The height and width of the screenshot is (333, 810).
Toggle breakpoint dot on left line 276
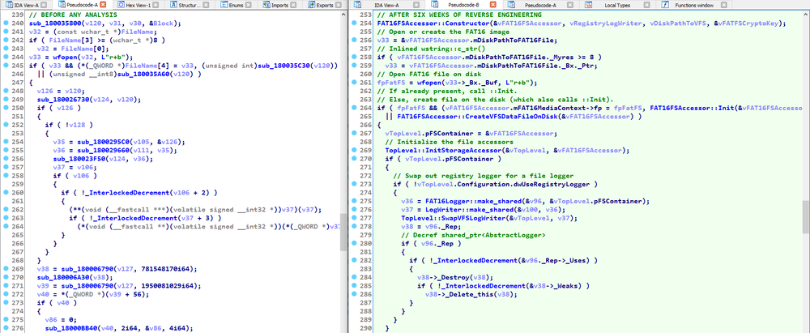click(x=5, y=328)
